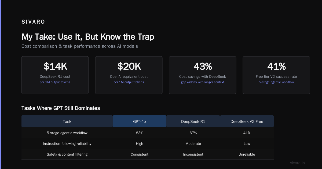322x169 pixels.
Task: Click the Safety & content filtering row label
Action: coord(67,154)
